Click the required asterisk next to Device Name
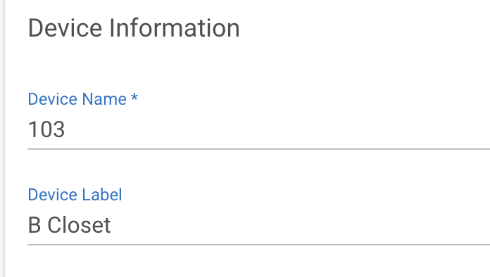This screenshot has width=490, height=277. click(134, 97)
